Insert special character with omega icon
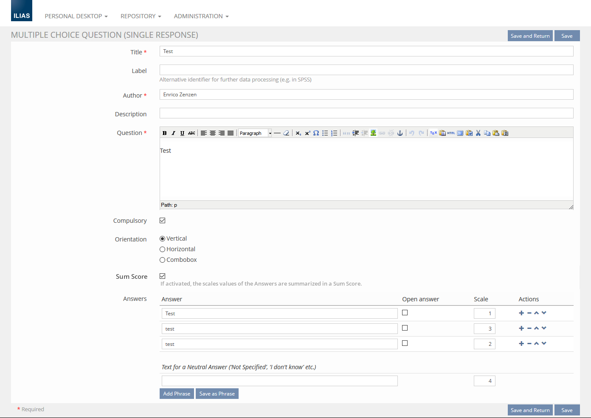This screenshot has width=591, height=418. pos(316,133)
